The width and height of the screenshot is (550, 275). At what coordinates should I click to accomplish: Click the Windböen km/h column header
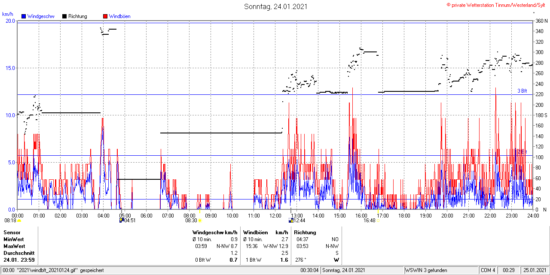coord(266,233)
